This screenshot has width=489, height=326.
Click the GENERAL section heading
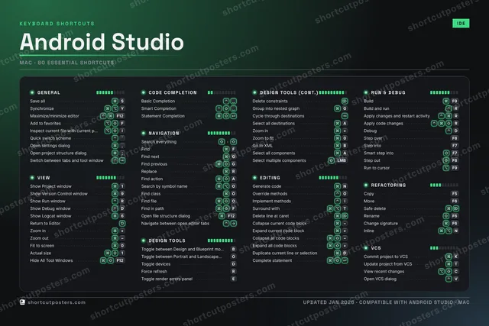49,92
